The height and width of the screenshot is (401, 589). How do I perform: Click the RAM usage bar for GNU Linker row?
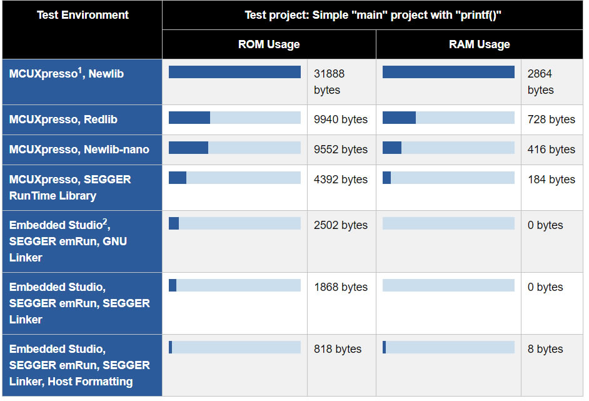pyautogui.click(x=448, y=223)
